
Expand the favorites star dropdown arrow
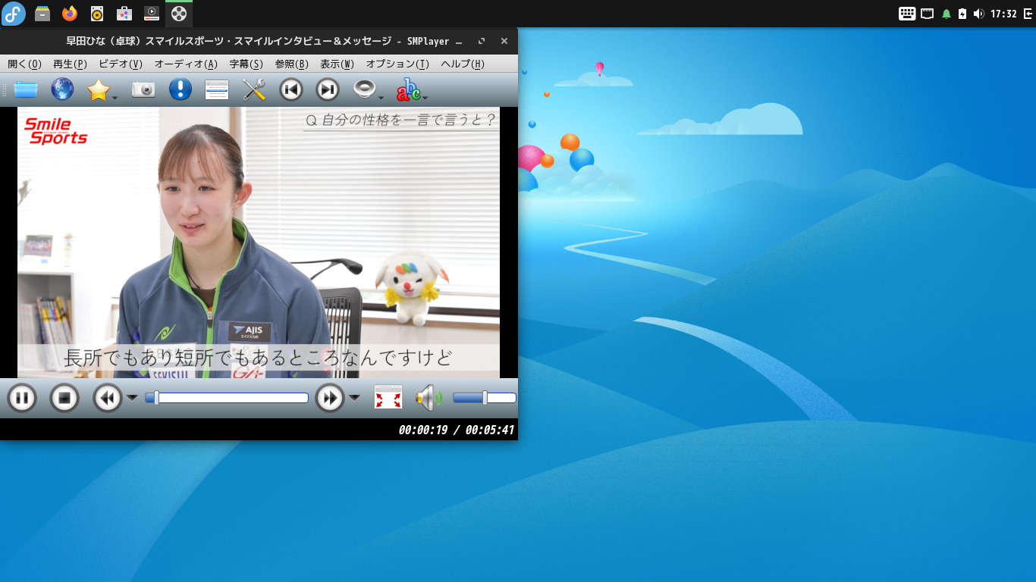(115, 97)
